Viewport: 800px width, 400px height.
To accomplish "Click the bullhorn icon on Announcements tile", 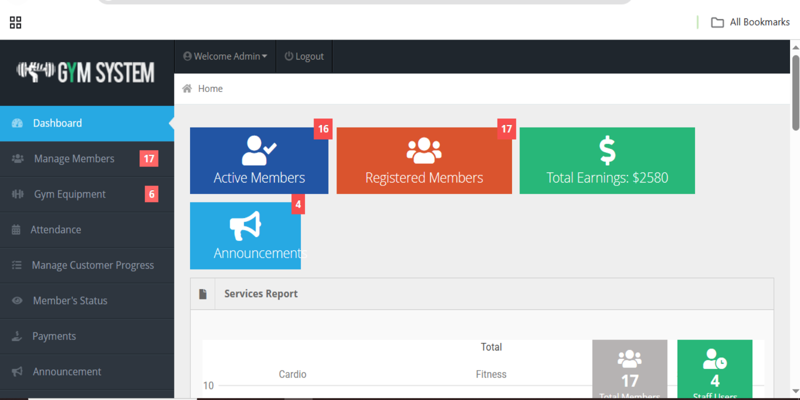I will point(245,225).
